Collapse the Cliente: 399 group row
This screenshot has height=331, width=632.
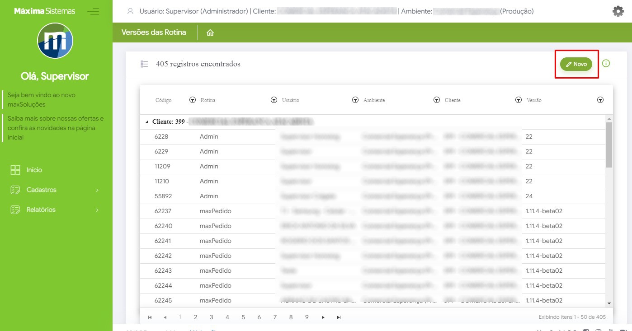pyautogui.click(x=146, y=122)
